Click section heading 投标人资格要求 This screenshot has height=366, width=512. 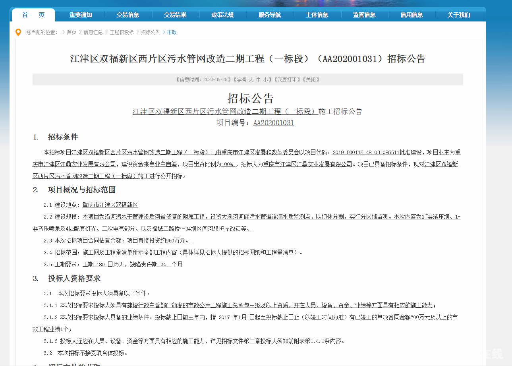(x=74, y=279)
